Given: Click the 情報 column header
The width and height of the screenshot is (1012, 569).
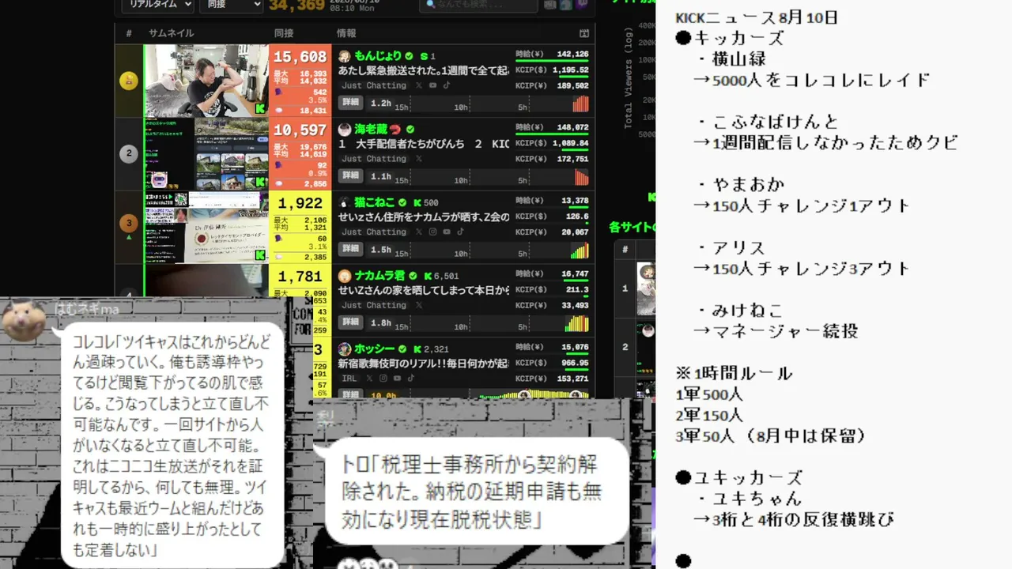Looking at the screenshot, I should [346, 33].
